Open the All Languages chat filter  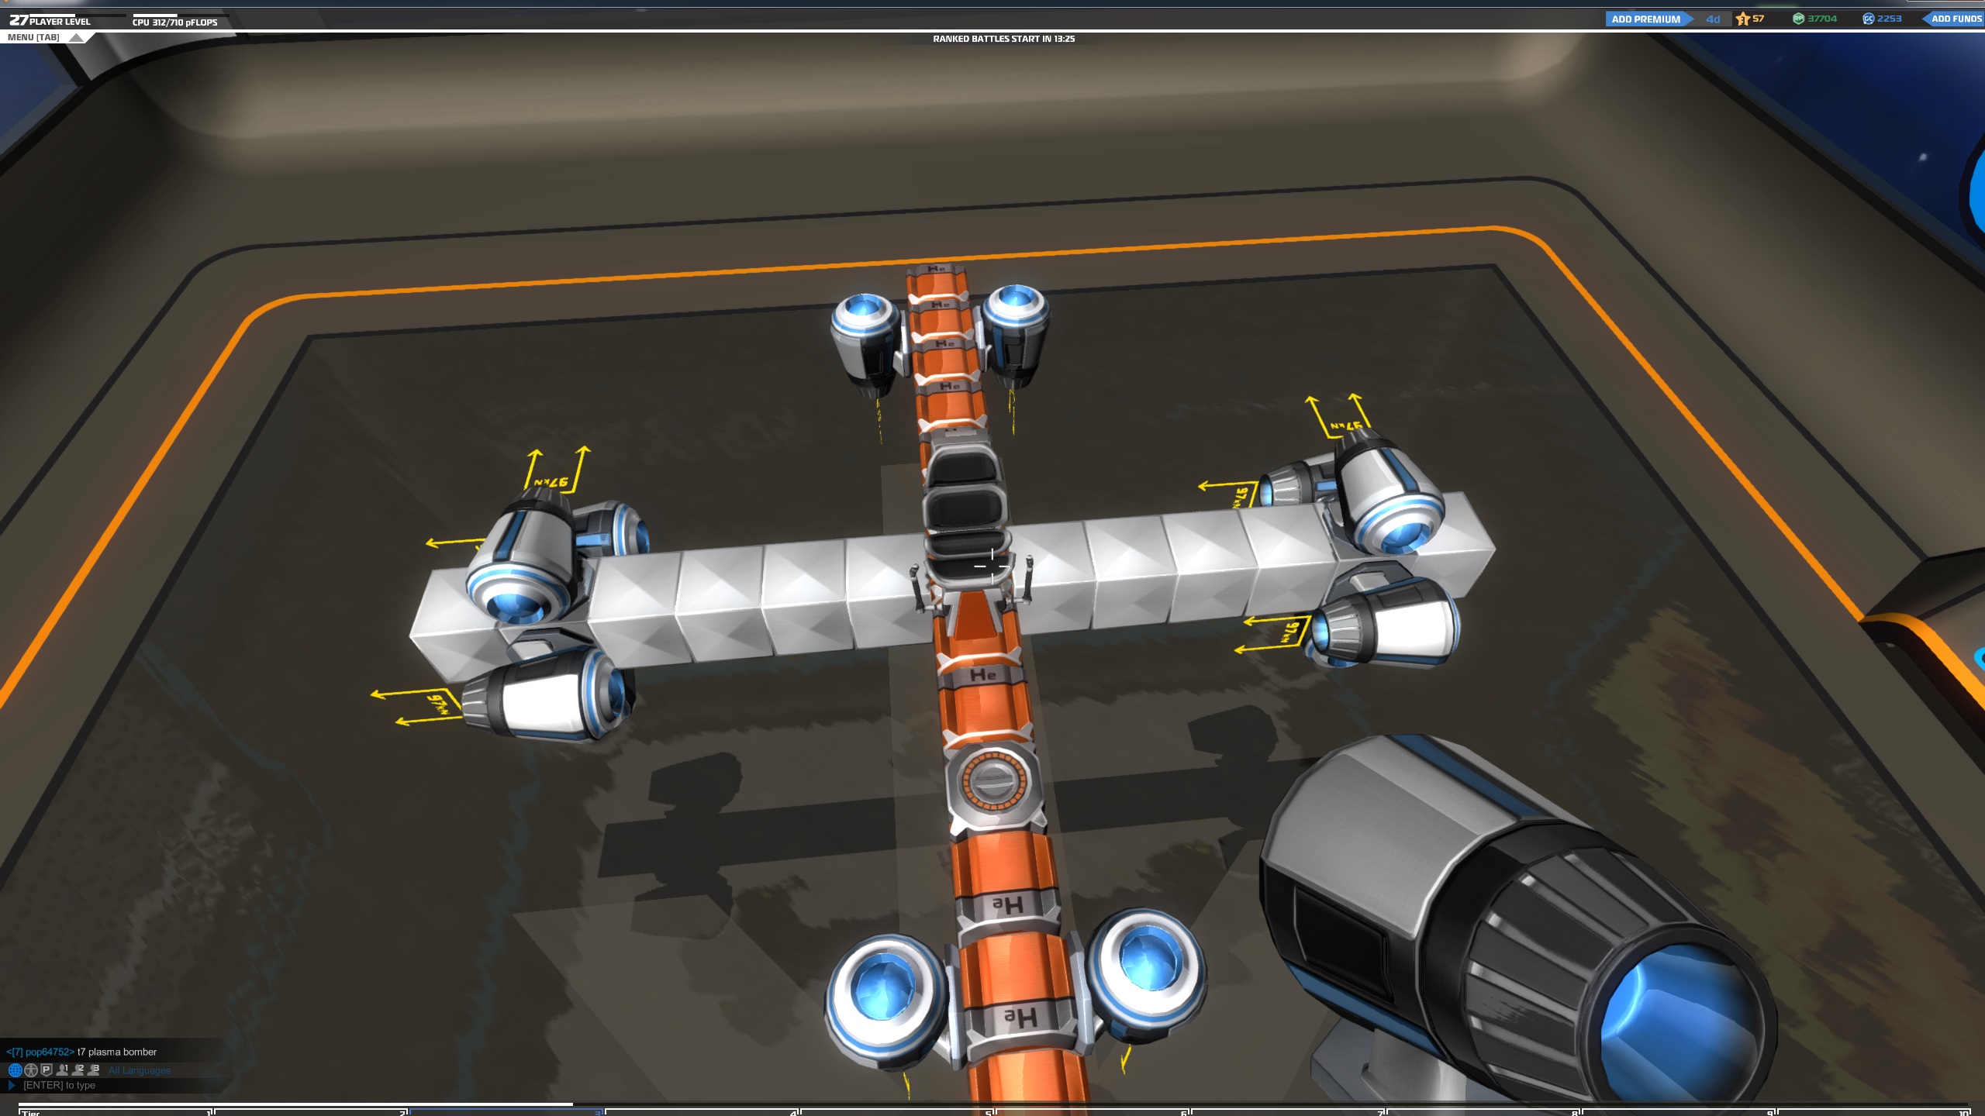pyautogui.click(x=140, y=1070)
